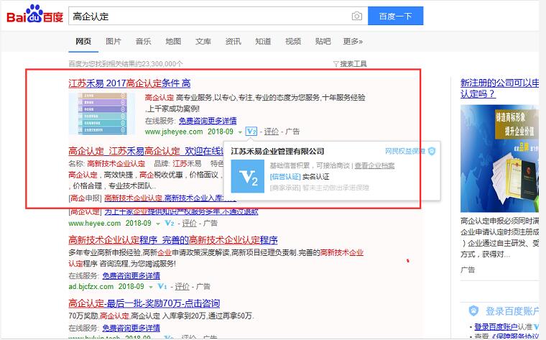Open the 江苏禾易 2017高企认定条件 result link
Image resolution: width=546 pixels, height=340 pixels.
tap(129, 83)
